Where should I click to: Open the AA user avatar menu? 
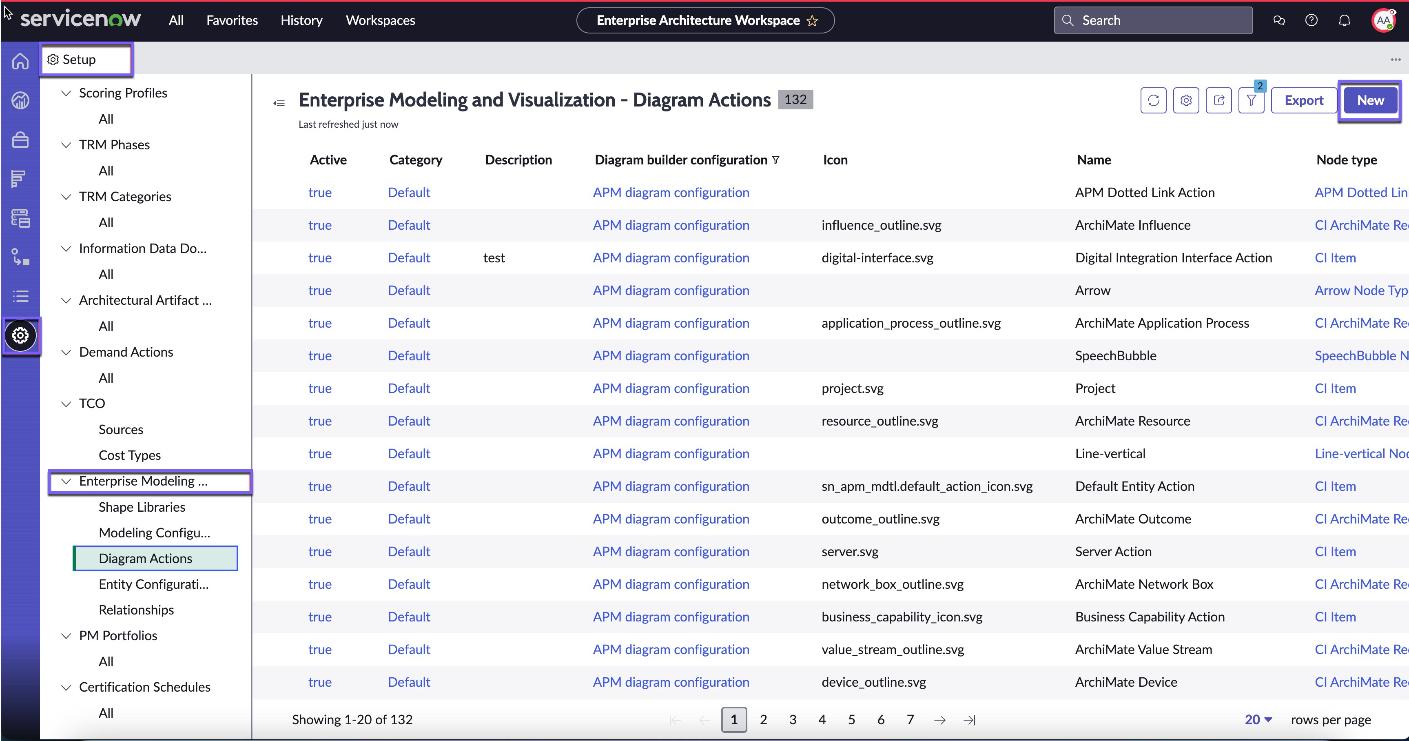coord(1383,20)
